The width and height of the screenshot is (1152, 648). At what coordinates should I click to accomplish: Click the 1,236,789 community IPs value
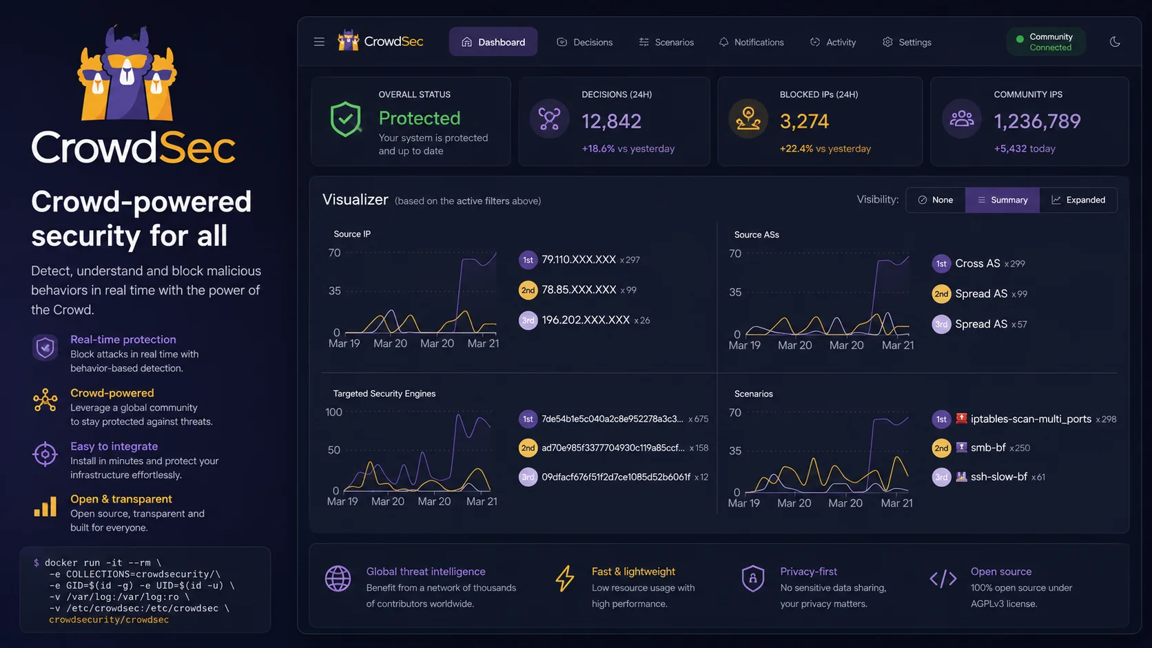pos(1037,121)
